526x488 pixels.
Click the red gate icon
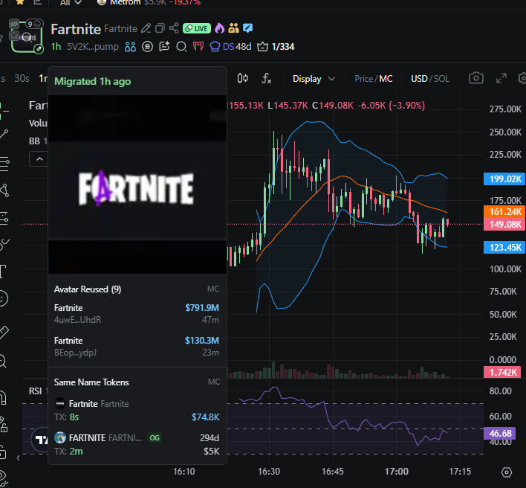[198, 46]
